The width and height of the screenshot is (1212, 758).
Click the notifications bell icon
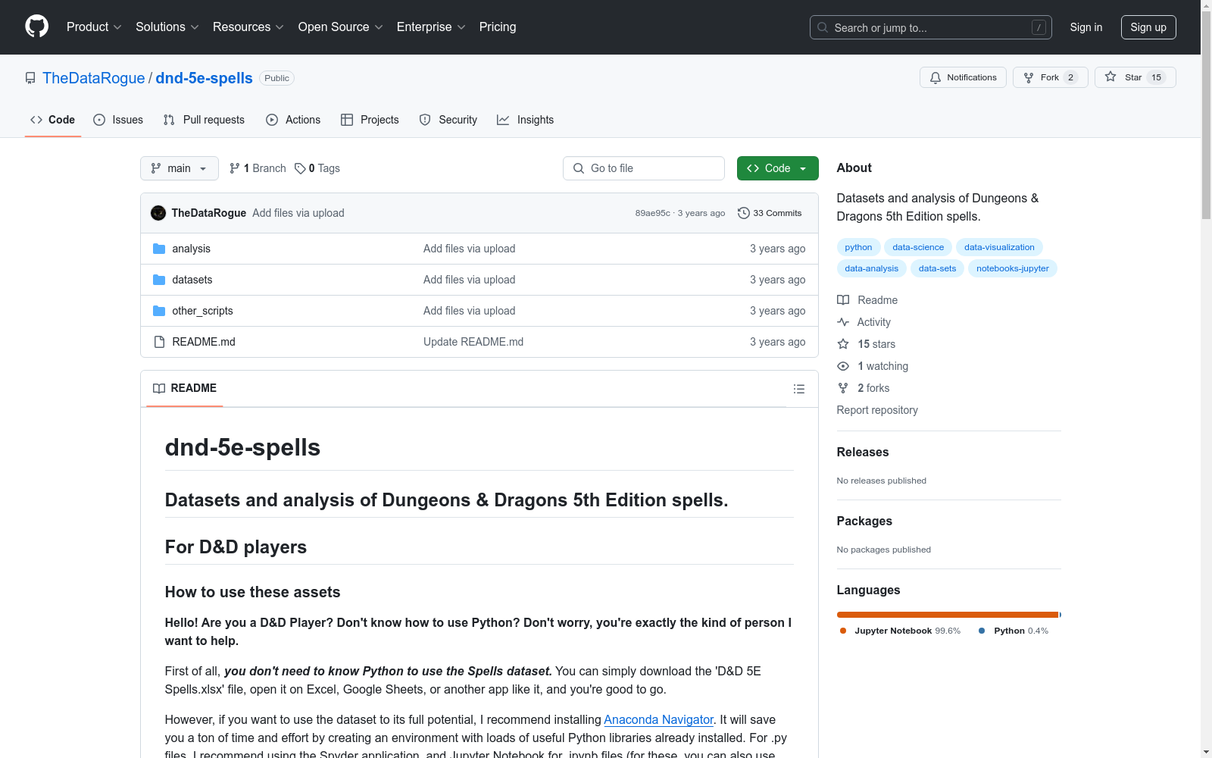[936, 77]
